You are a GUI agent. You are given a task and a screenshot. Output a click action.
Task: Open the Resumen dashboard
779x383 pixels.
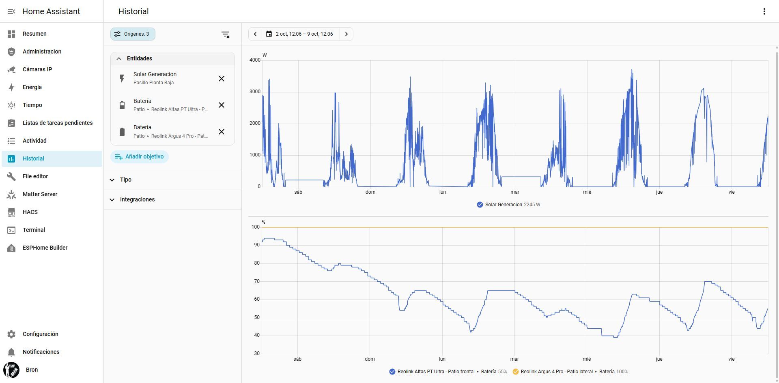point(52,34)
